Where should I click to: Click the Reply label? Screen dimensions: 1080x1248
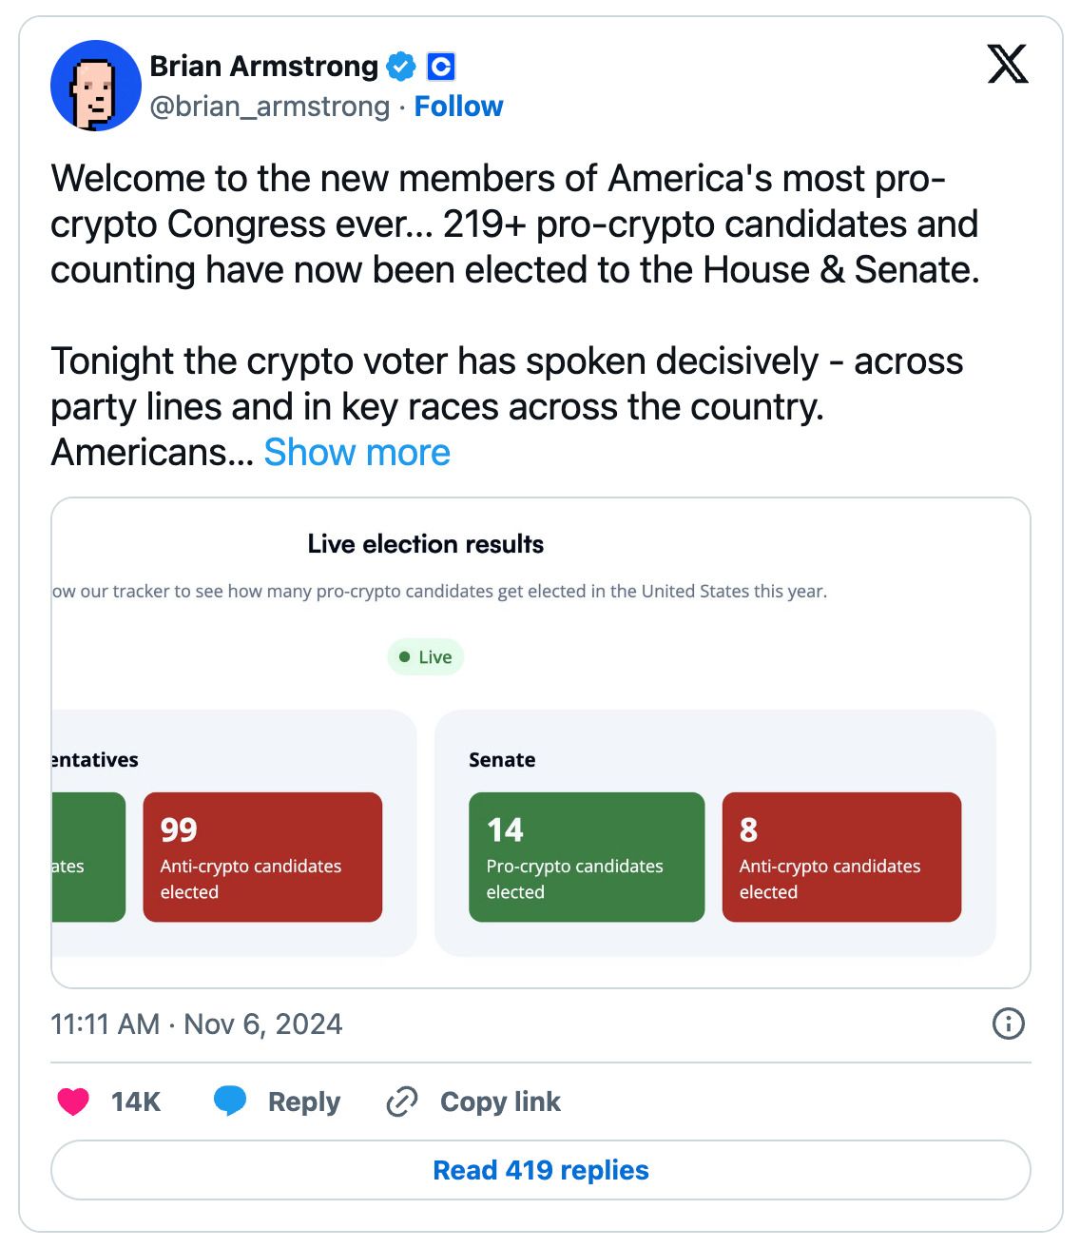(x=303, y=1102)
